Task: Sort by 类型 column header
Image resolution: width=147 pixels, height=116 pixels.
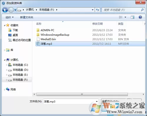Action: click(x=121, y=24)
